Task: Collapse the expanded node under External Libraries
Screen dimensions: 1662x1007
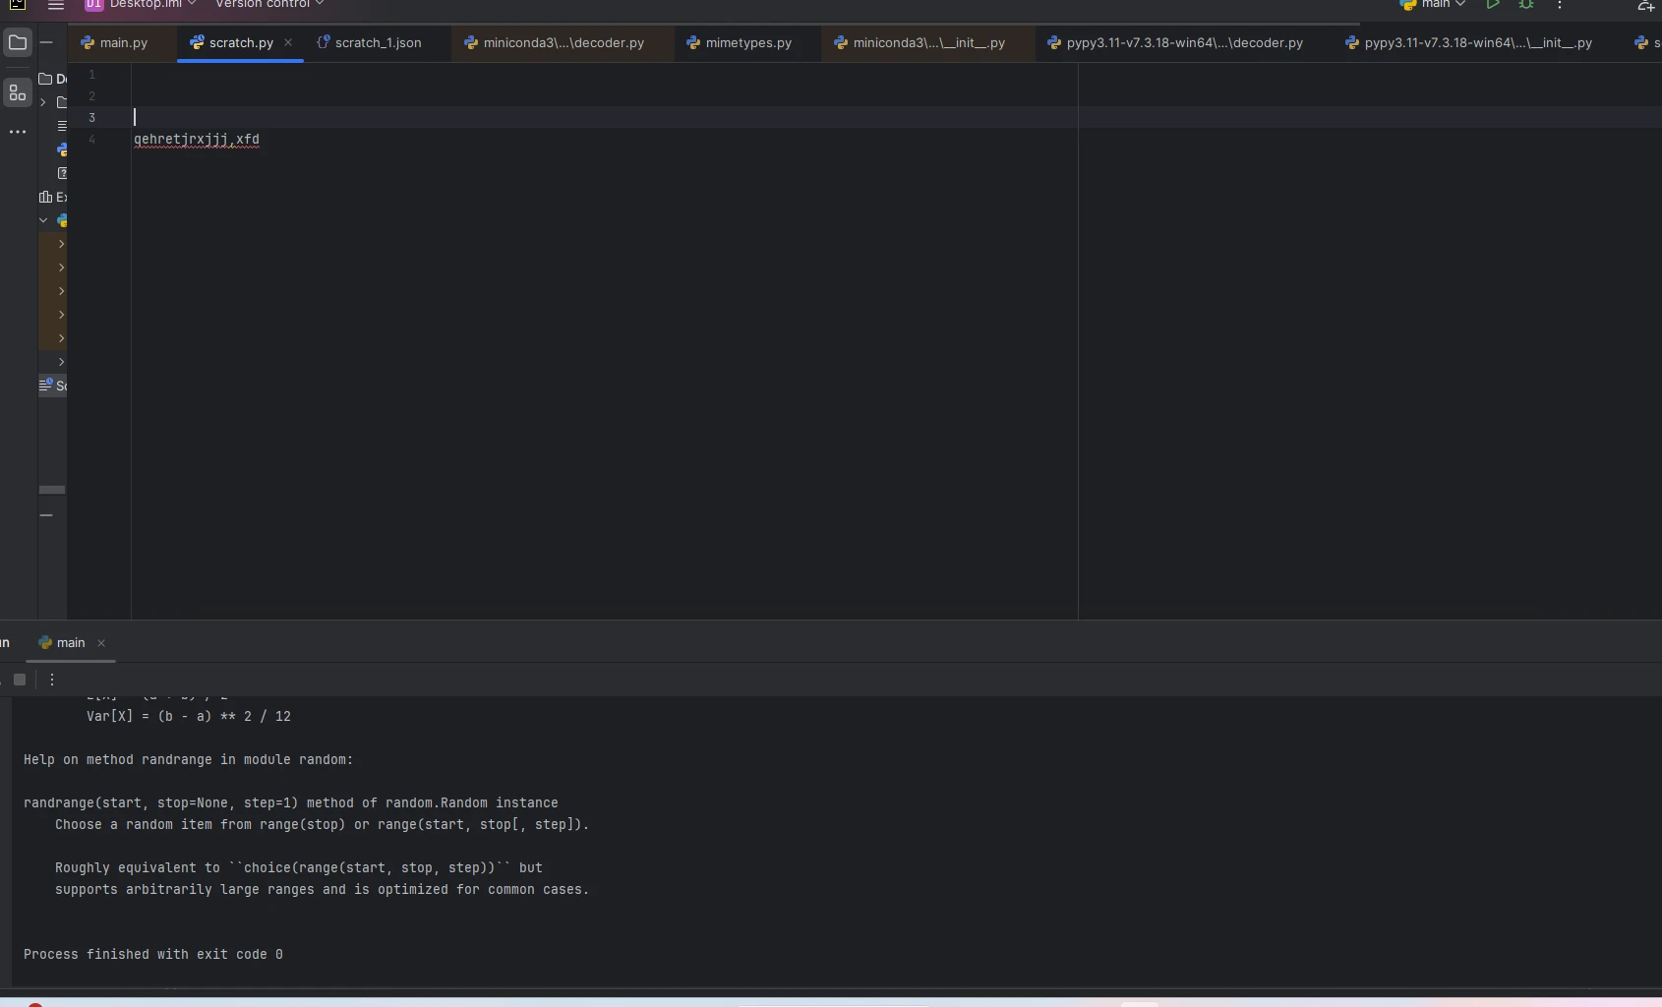Action: (x=43, y=220)
